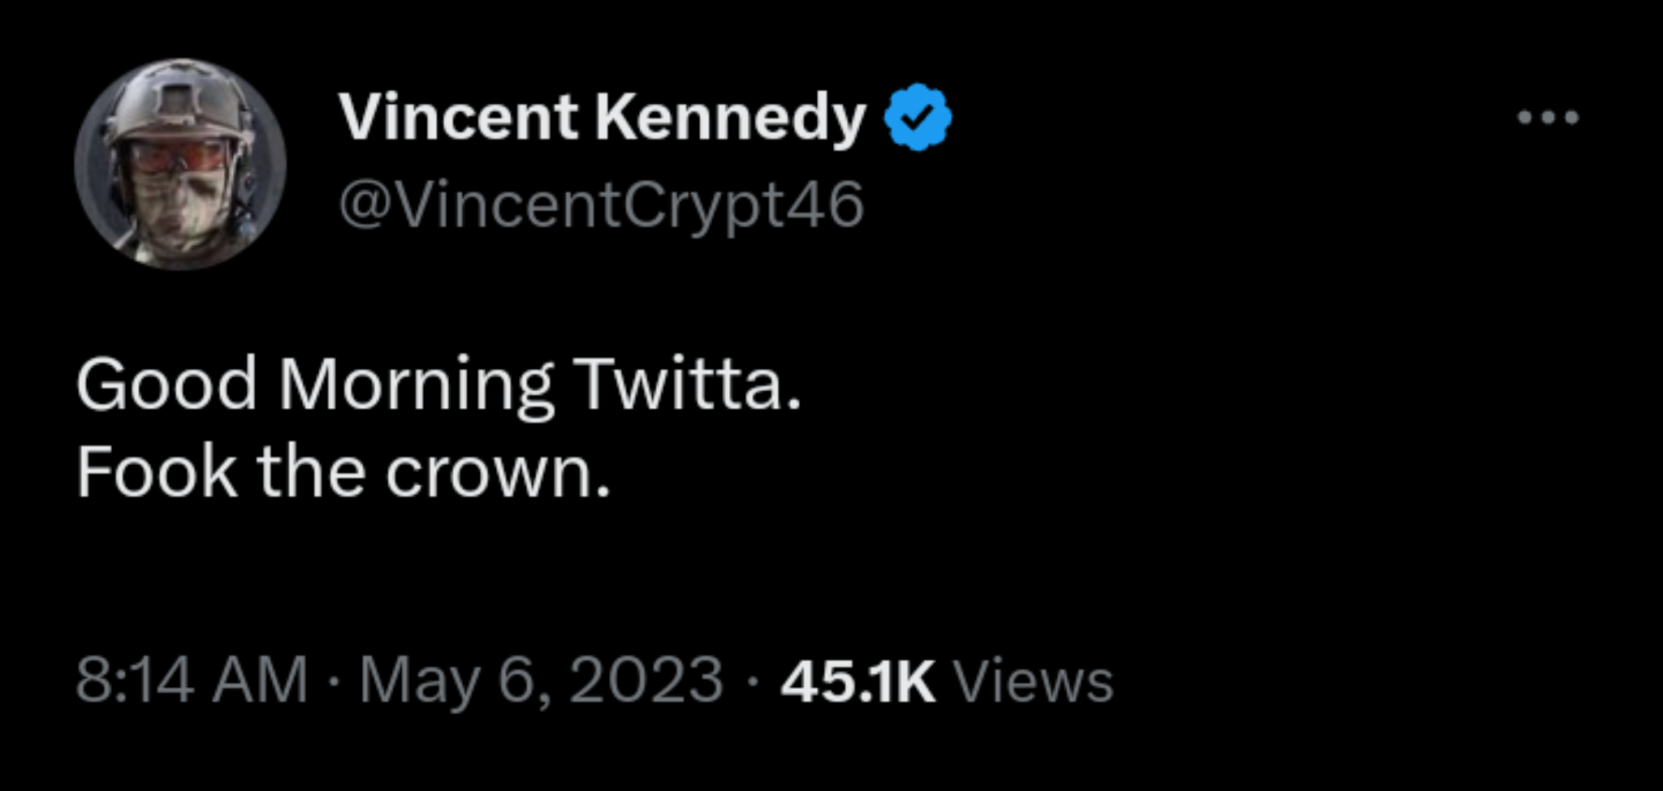
Task: Click the word "Good" in the tweet
Action: (x=166, y=385)
